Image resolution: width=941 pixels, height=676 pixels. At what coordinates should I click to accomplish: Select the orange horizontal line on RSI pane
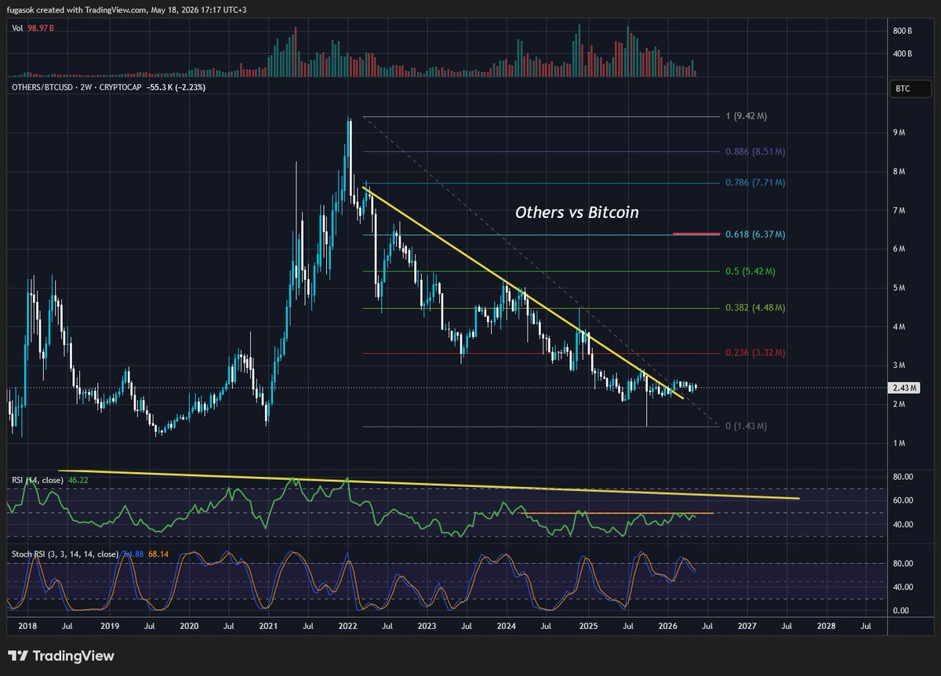click(x=619, y=513)
